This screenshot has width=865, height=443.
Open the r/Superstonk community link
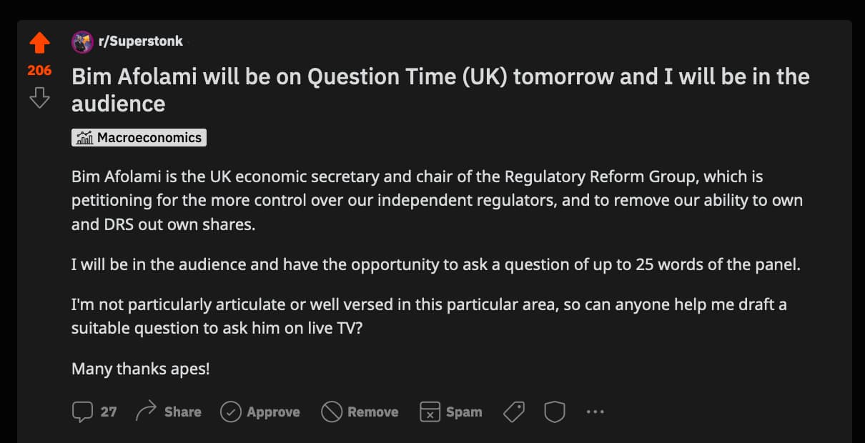(140, 41)
